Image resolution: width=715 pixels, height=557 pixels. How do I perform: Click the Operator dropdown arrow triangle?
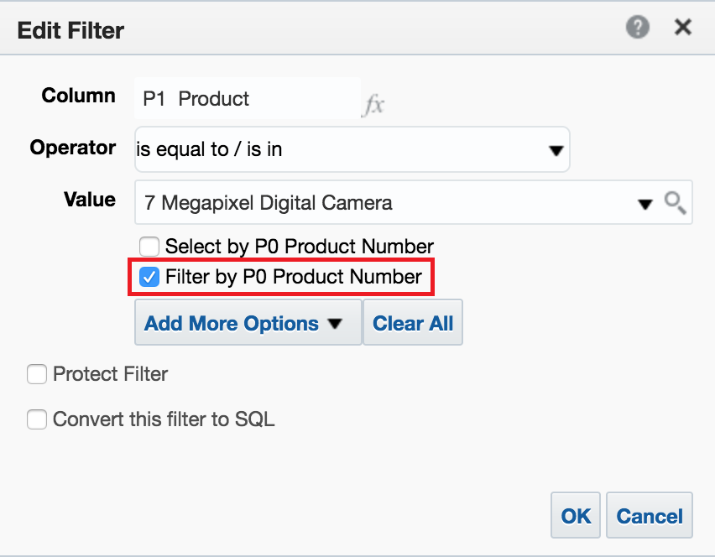pyautogui.click(x=556, y=148)
